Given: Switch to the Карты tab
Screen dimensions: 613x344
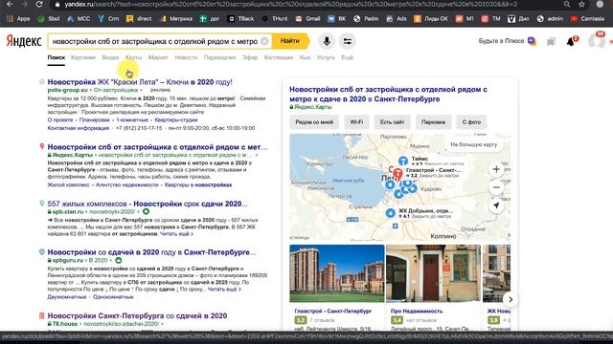Looking at the screenshot, I should [134, 57].
